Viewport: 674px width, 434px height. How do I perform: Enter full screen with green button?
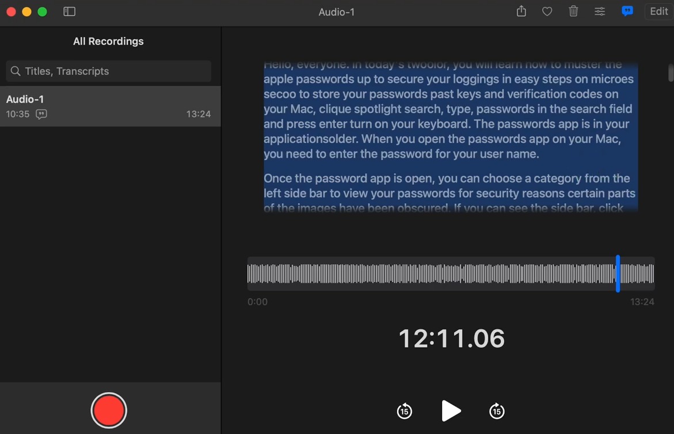coord(42,12)
